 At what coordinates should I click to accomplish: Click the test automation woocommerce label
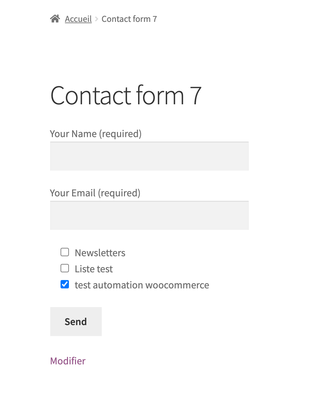click(x=142, y=285)
